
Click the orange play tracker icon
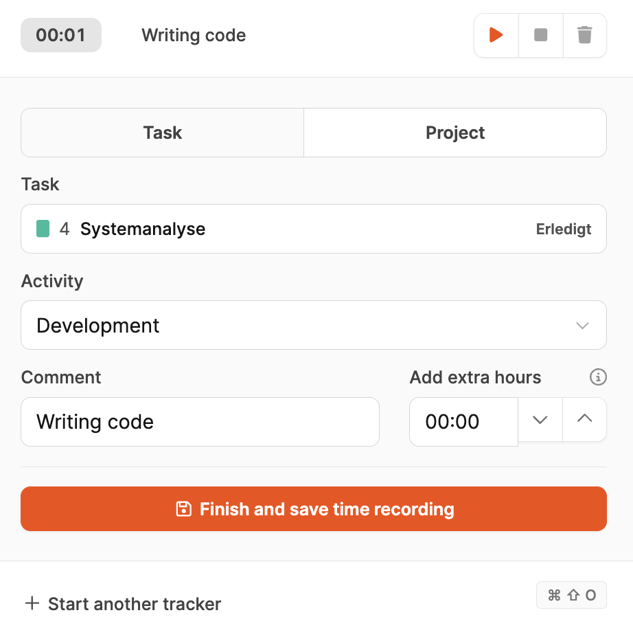pos(496,35)
